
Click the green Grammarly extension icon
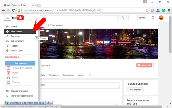point(163,10)
